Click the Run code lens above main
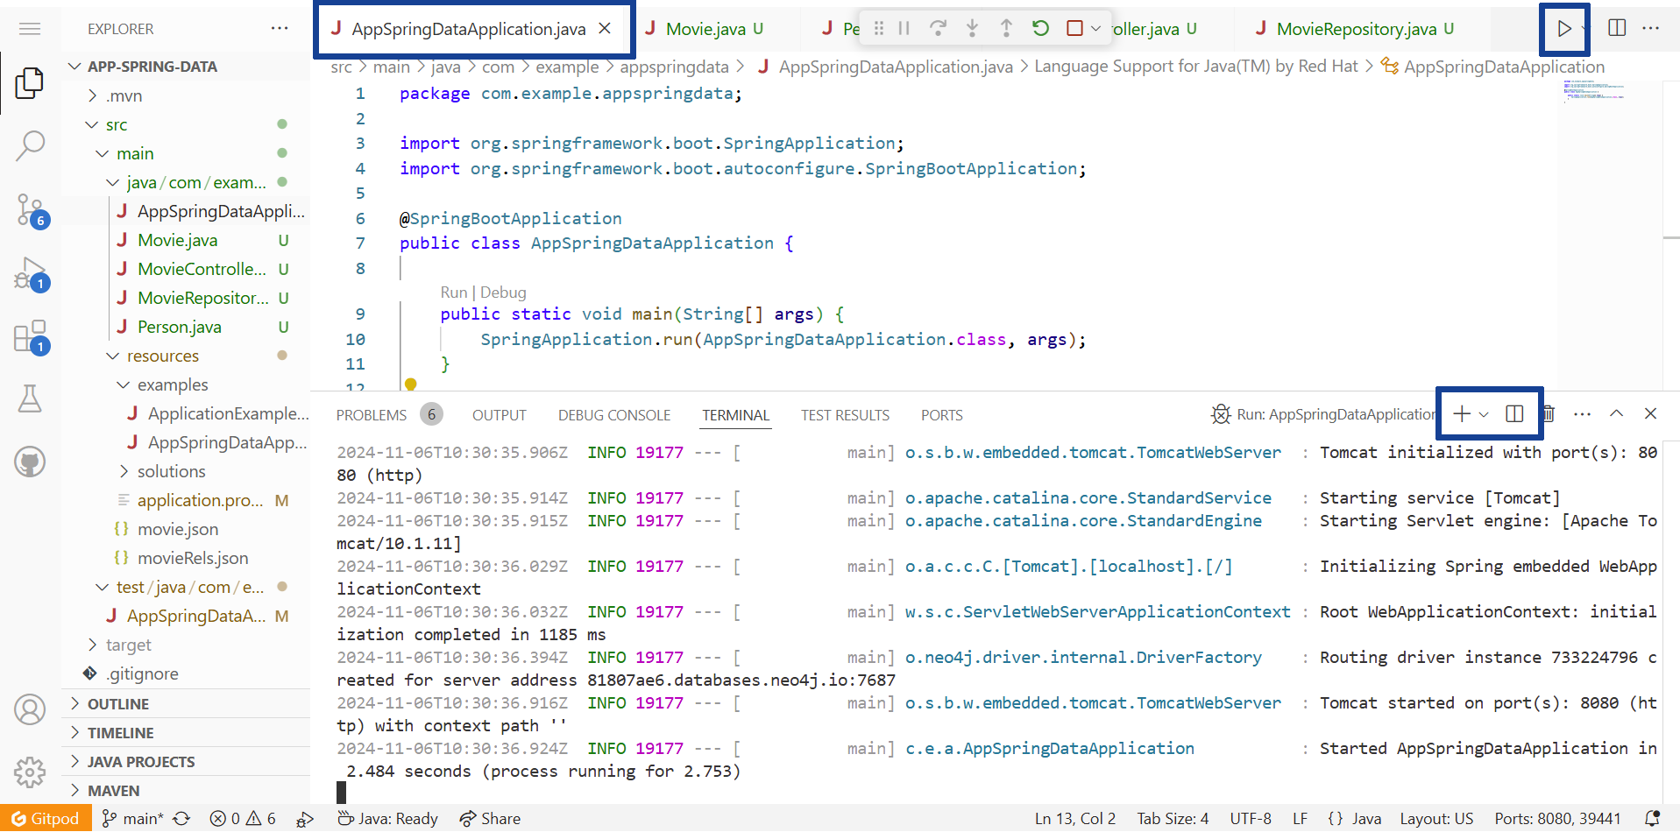Screen dimensions: 1680x832 453,293
